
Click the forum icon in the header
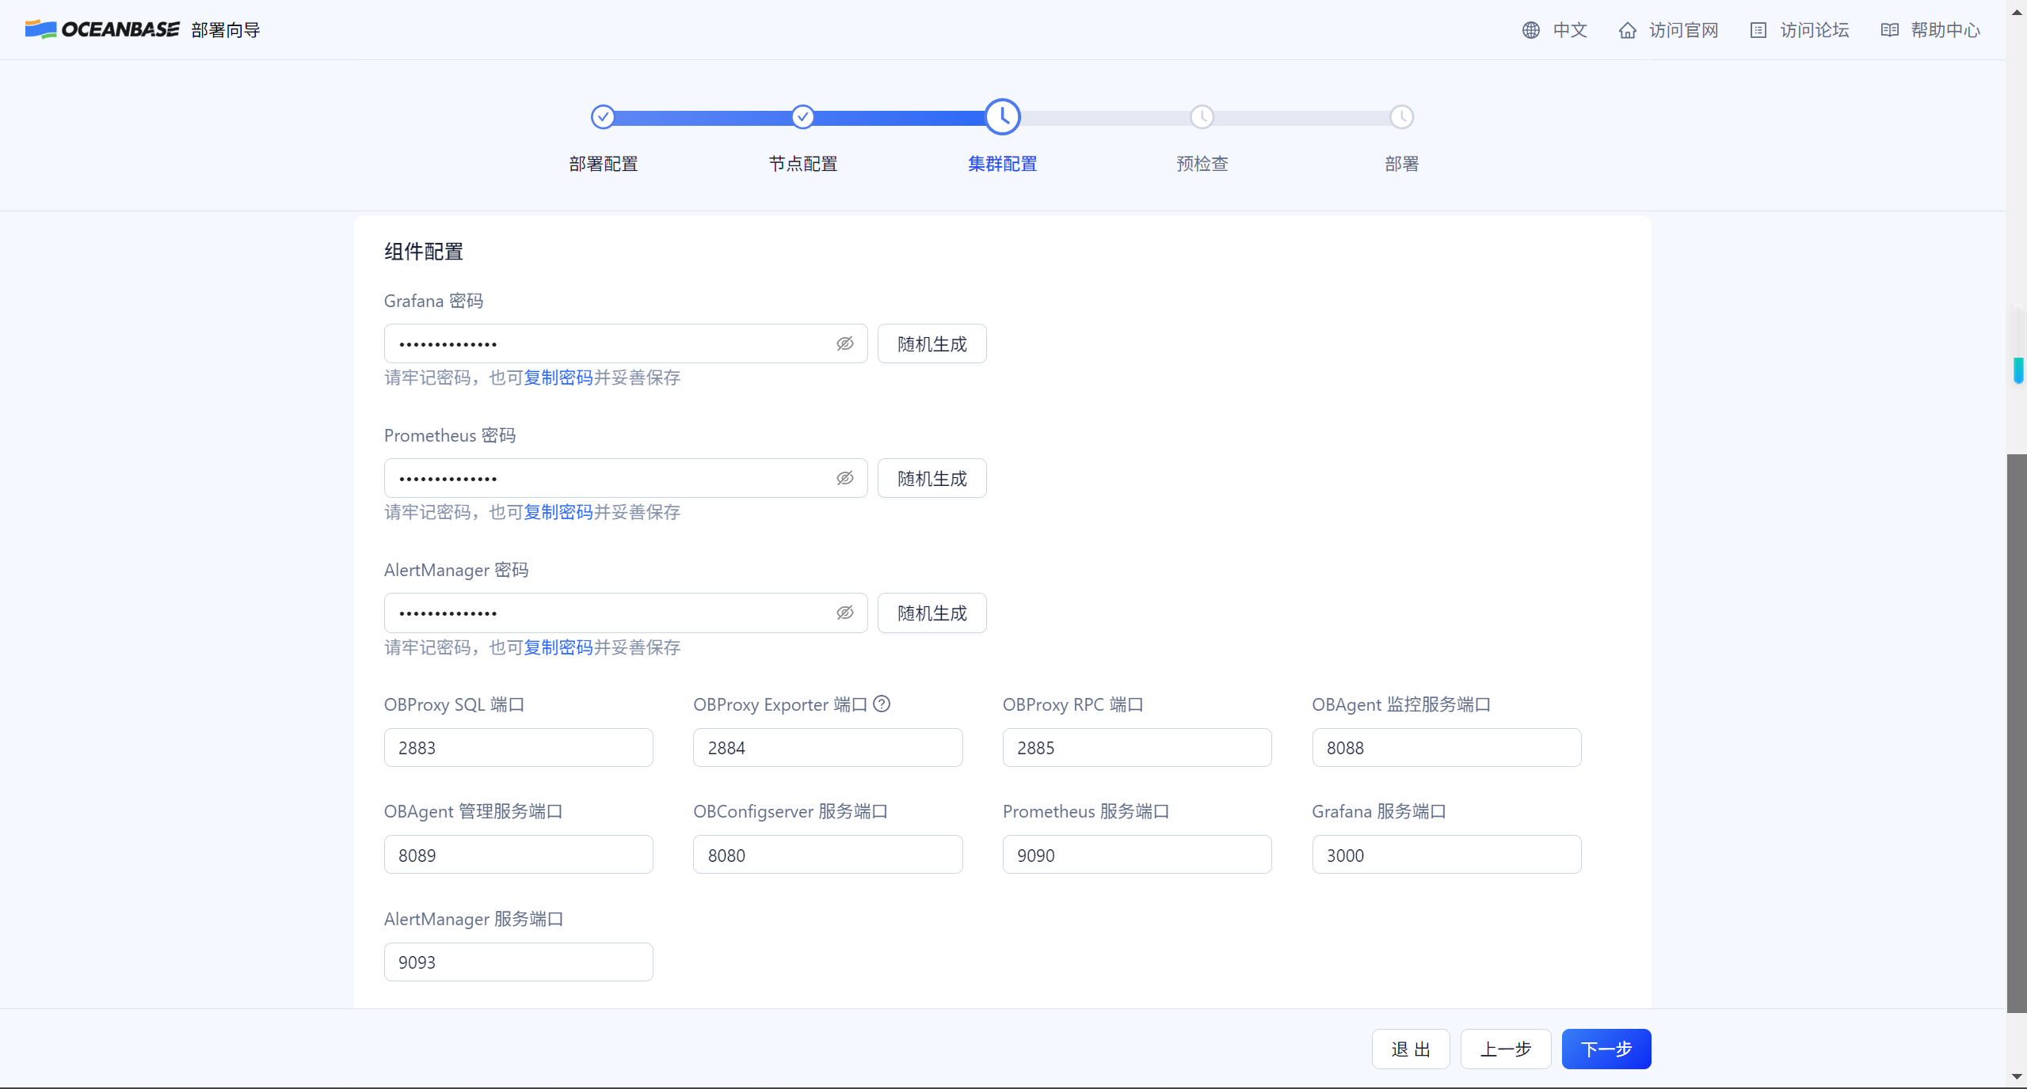click(1758, 30)
